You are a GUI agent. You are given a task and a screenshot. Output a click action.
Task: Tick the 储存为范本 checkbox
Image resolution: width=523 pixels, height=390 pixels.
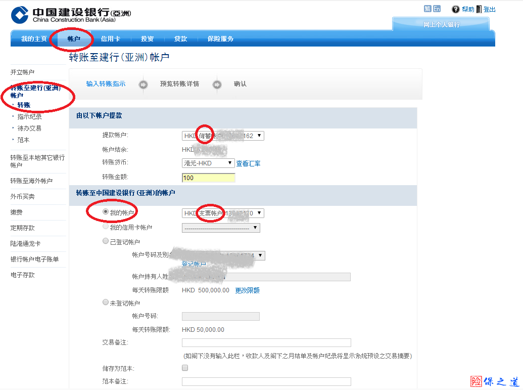coord(185,368)
